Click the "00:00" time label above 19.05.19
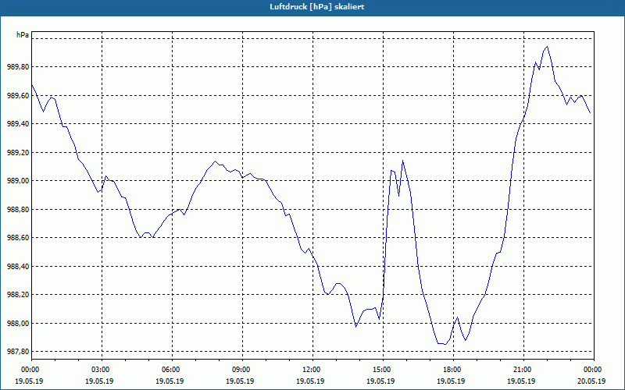 pyautogui.click(x=29, y=370)
